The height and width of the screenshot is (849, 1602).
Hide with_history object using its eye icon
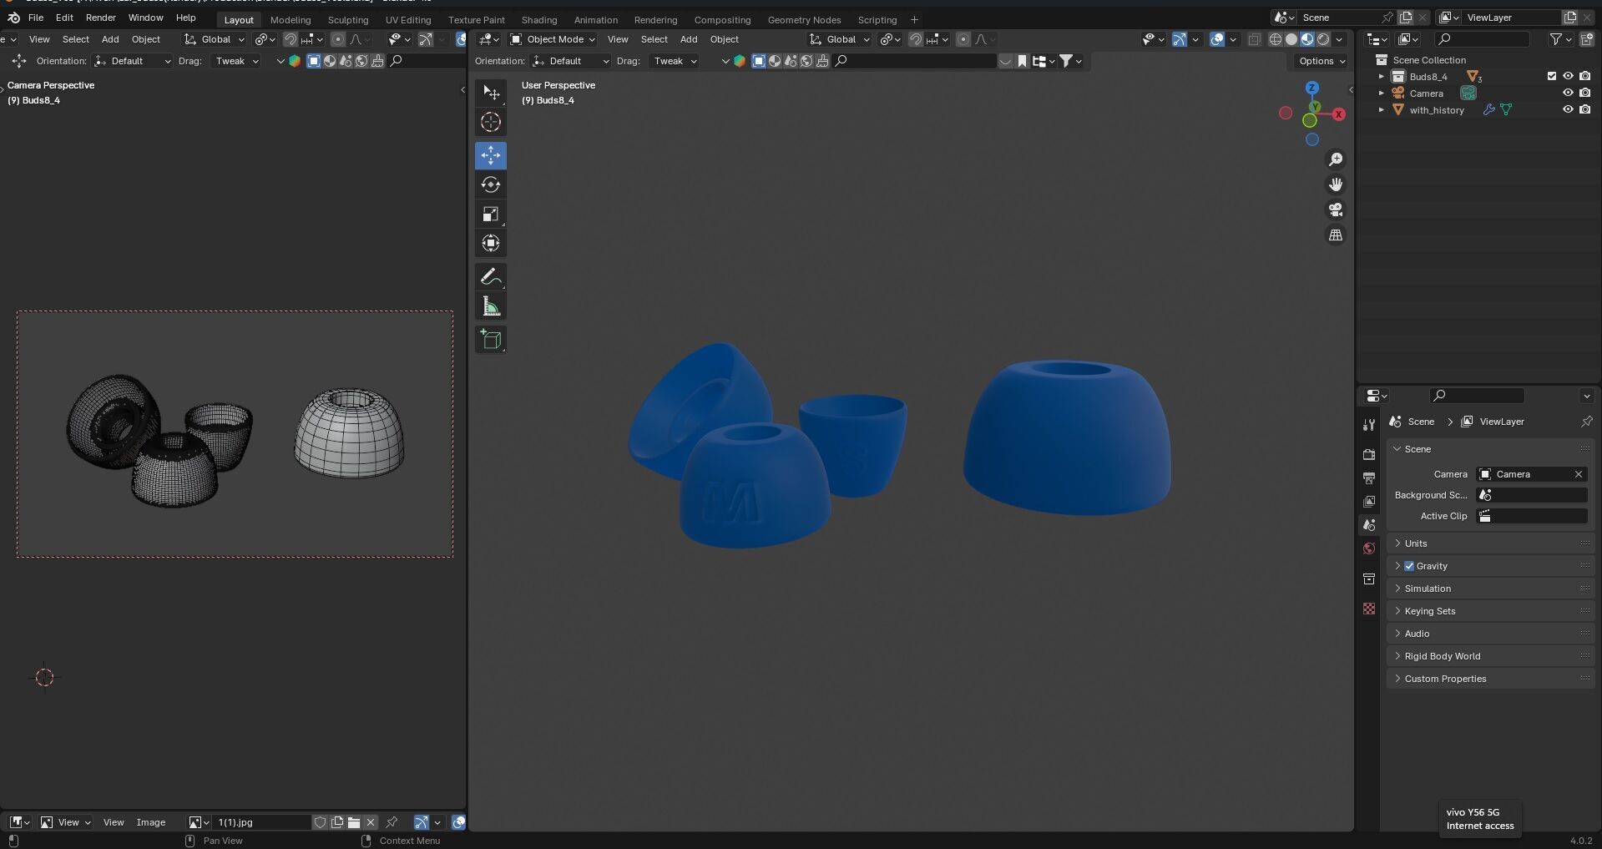[1568, 109]
